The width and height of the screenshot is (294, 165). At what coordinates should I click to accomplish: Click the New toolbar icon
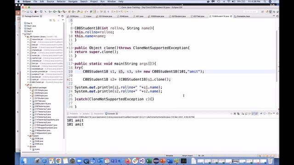(x=23, y=11)
